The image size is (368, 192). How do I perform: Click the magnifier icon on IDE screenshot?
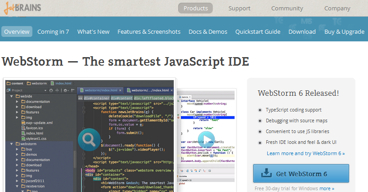(89, 139)
